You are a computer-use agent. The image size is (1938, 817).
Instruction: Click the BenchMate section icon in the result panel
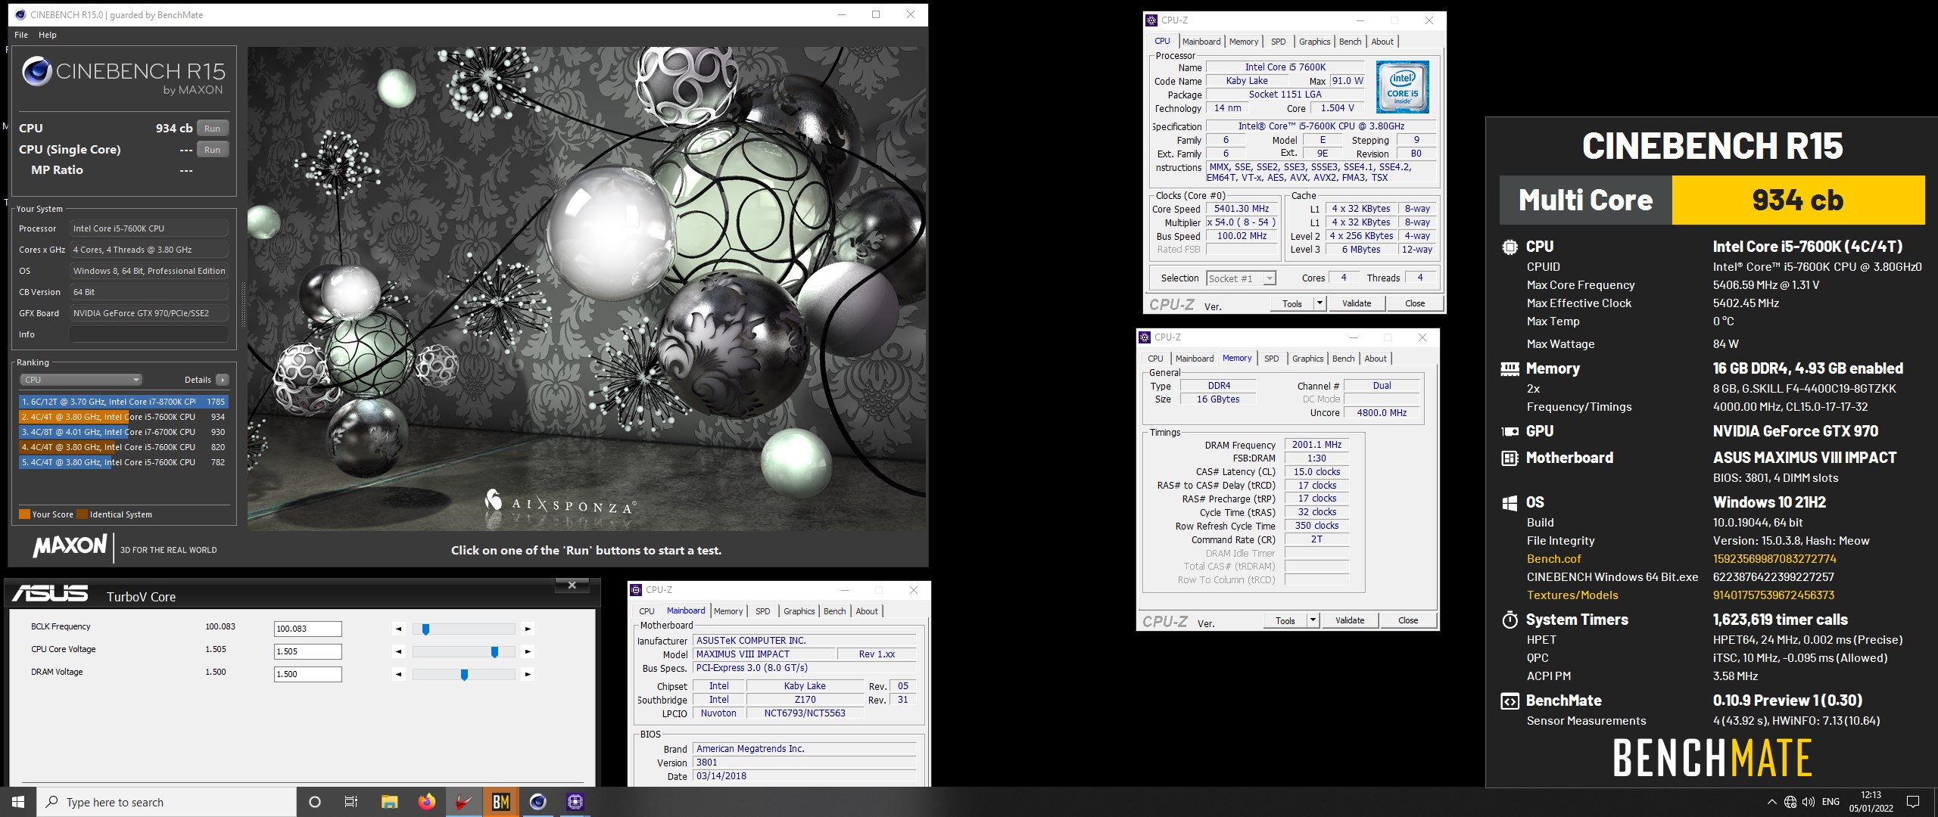click(1510, 701)
